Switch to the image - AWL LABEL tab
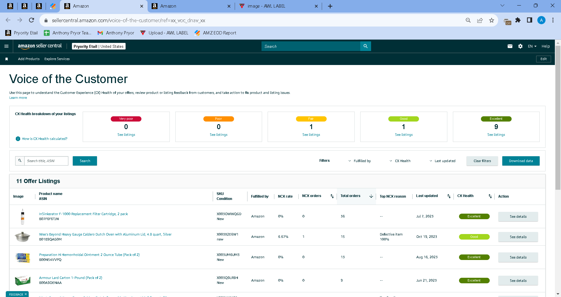This screenshot has width=561, height=297. (278, 6)
